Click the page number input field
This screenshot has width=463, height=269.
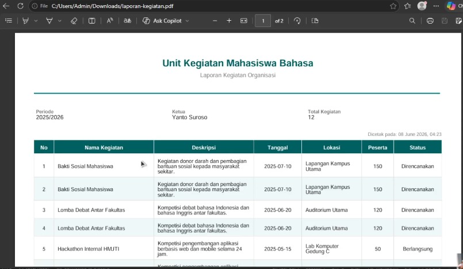click(263, 21)
